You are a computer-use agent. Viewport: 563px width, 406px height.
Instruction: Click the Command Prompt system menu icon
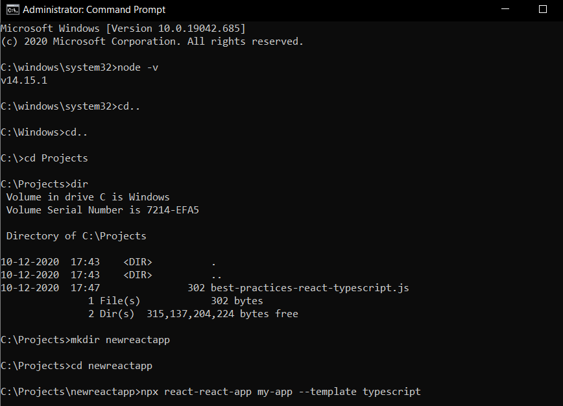click(10, 10)
